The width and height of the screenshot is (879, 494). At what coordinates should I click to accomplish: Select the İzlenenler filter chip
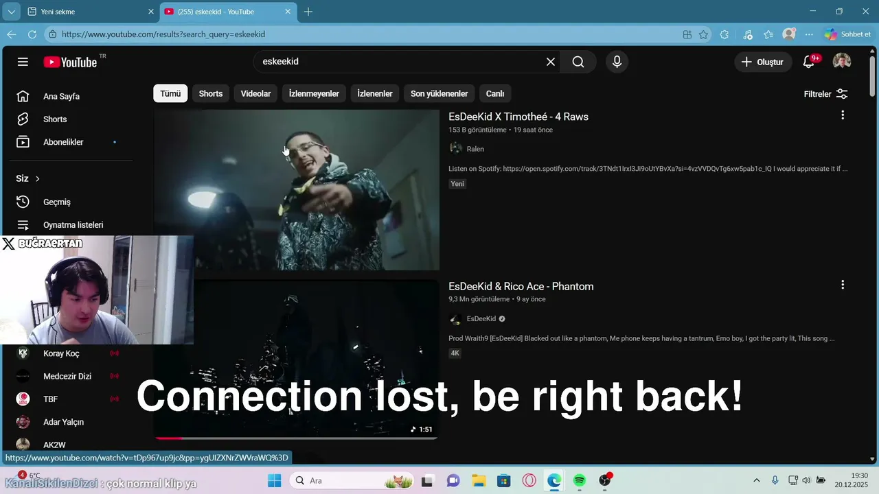tap(375, 94)
